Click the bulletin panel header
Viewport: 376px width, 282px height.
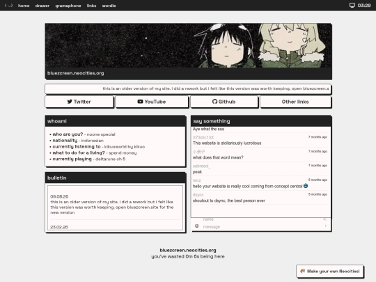115,178
